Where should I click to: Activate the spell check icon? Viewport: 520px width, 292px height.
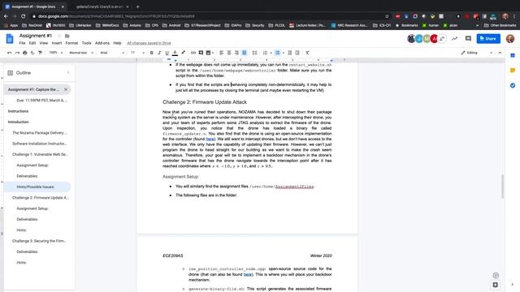pos(32,53)
